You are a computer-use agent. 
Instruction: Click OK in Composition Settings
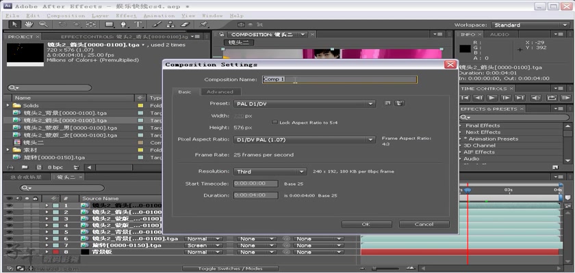point(366,224)
